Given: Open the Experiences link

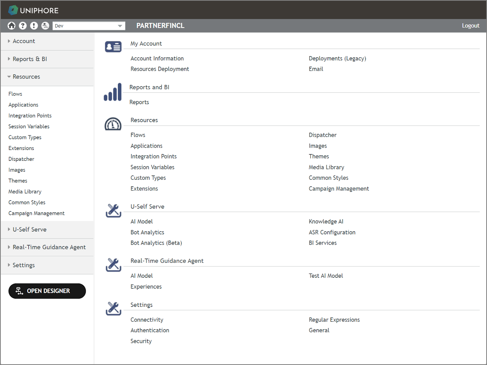Looking at the screenshot, I should (x=146, y=287).
